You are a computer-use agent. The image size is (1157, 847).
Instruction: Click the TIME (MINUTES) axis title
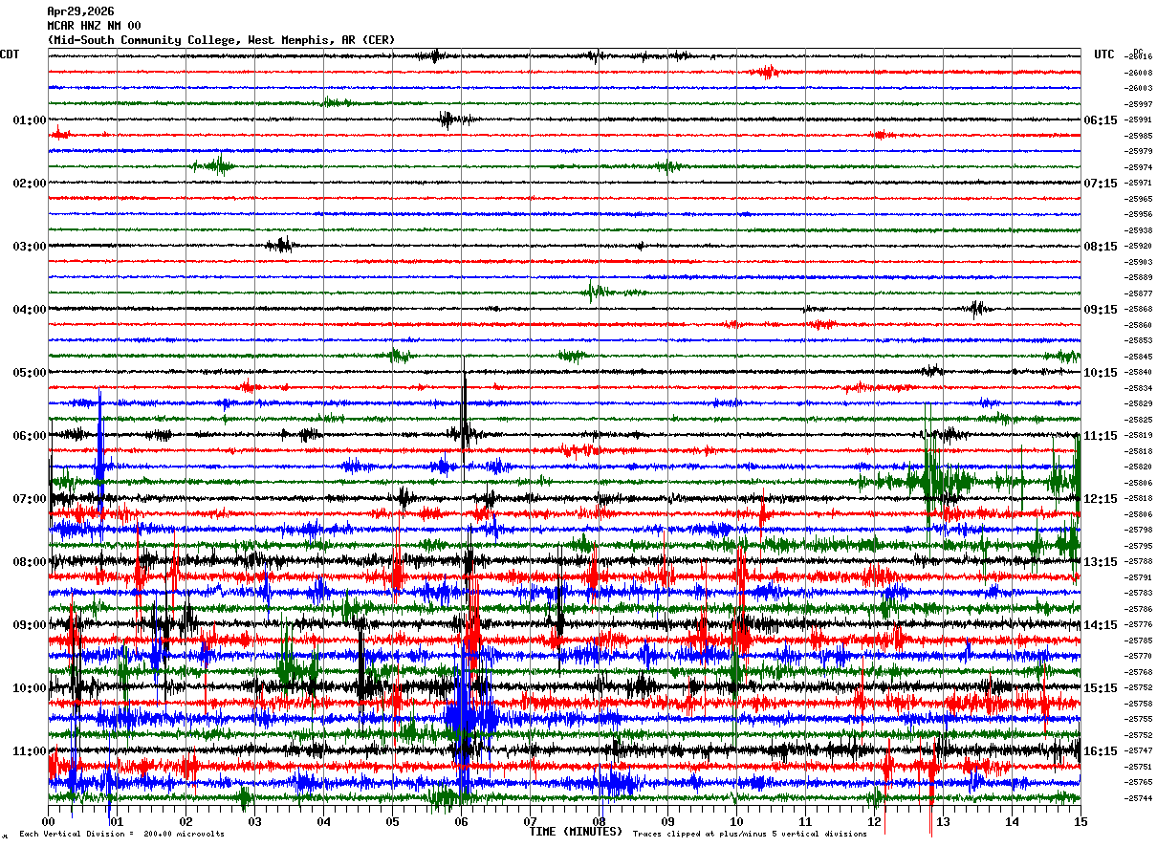coord(576,832)
